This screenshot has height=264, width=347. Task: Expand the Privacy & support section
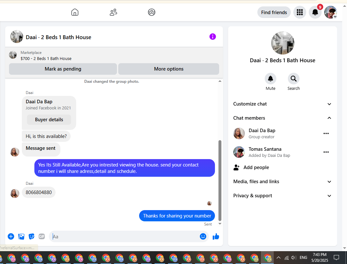(282, 196)
